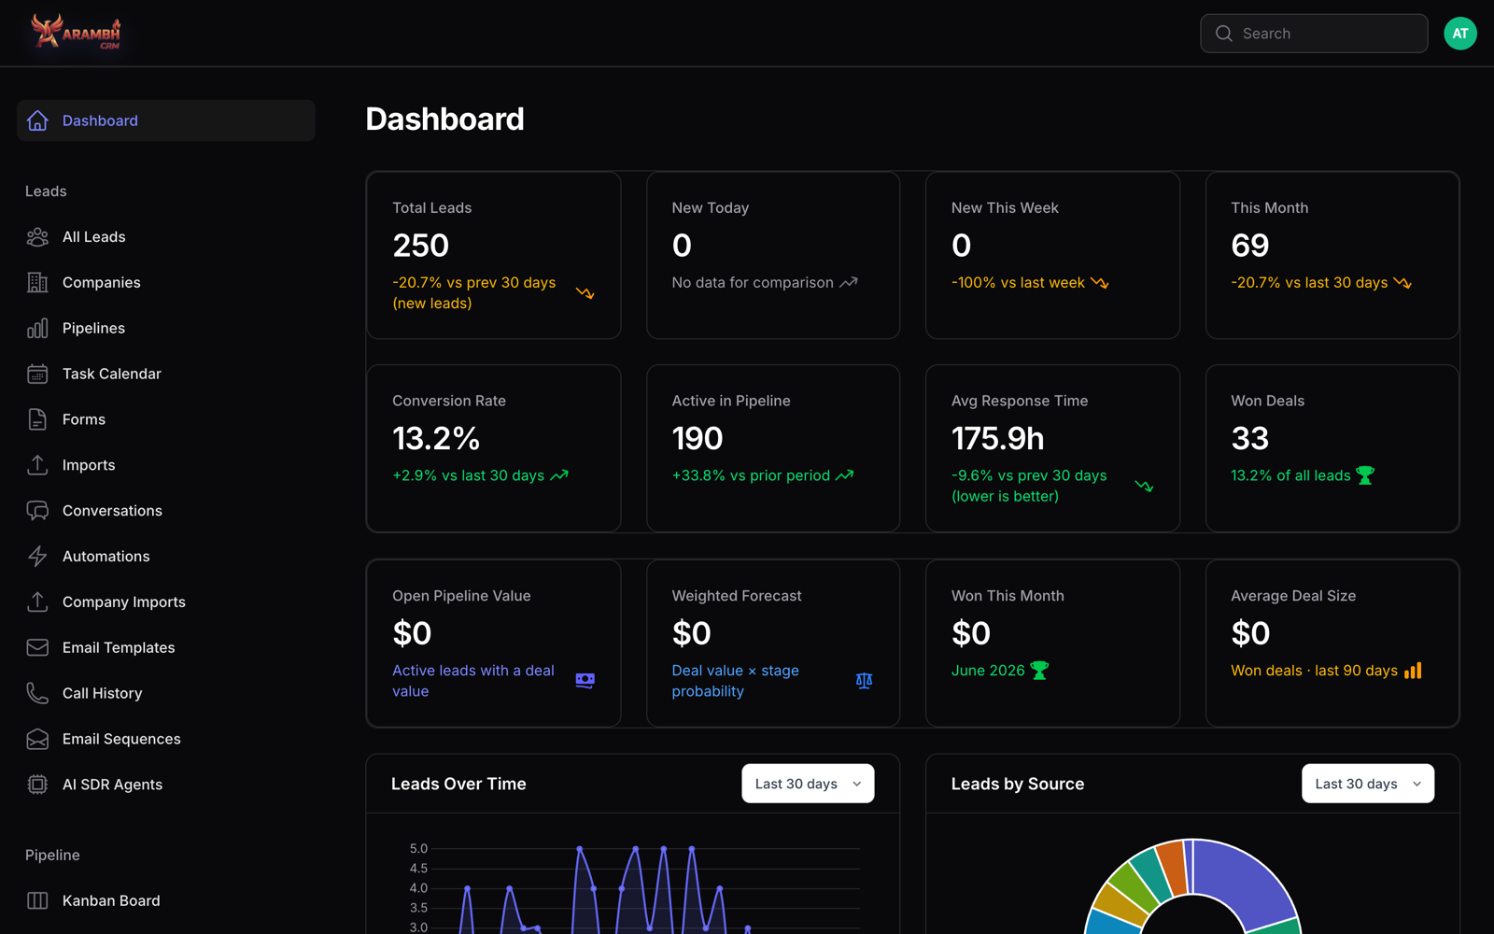Focus the Search input field
This screenshot has height=934, width=1494.
1314,34
